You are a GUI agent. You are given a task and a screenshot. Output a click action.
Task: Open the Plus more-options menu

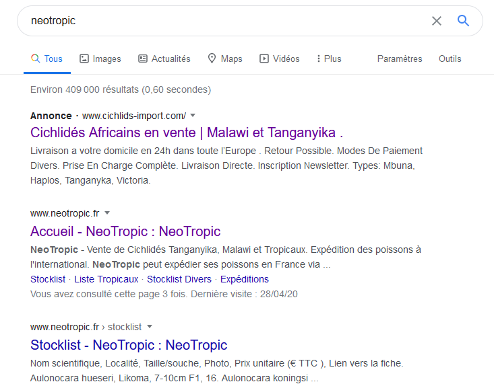pos(330,59)
